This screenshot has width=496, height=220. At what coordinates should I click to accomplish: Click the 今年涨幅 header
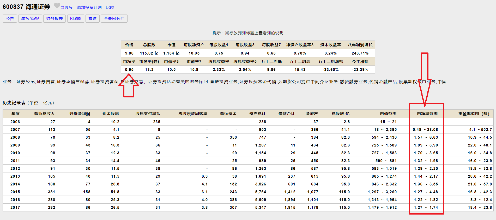tap(360, 62)
